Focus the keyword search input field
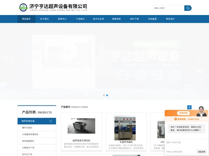 coord(168,8)
